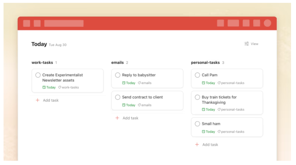This screenshot has width=296, height=165.
Task: Click calendar icon on newsletter assets task
Action: 44,87
